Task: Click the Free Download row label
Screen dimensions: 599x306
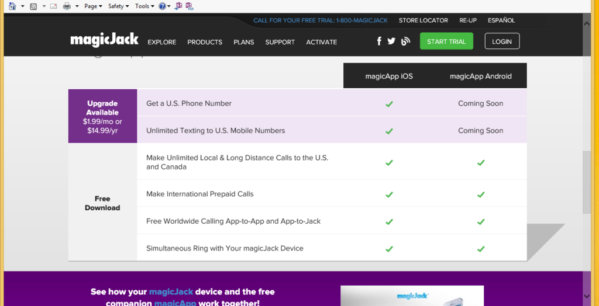Action: click(x=102, y=203)
